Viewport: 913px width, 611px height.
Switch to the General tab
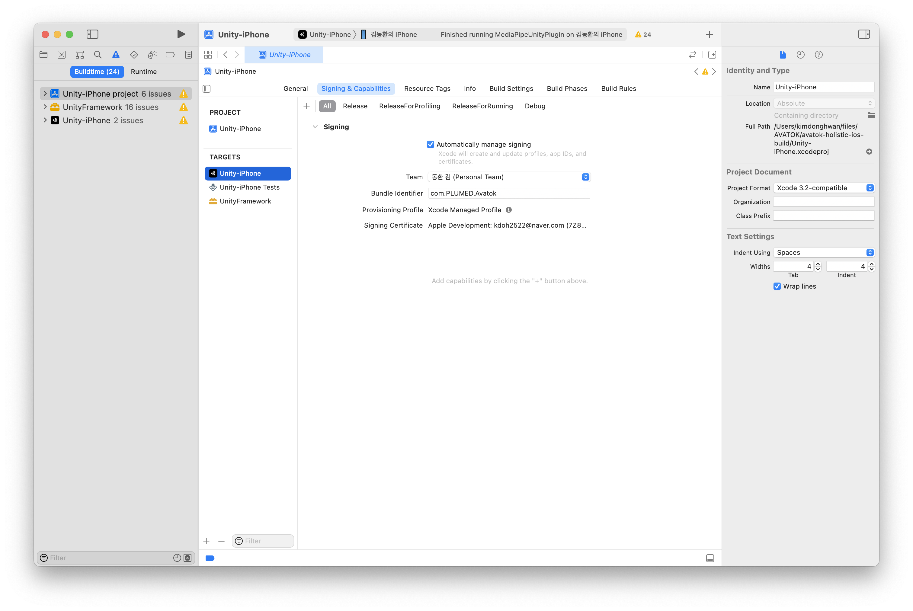point(295,88)
